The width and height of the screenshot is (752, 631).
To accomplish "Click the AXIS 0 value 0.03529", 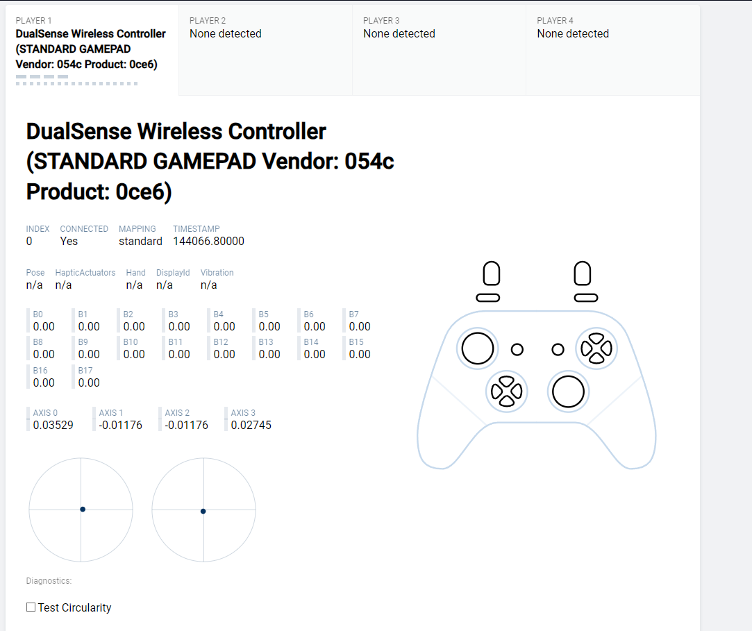I will (x=53, y=426).
